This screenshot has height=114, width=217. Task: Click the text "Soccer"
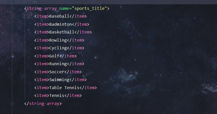click(57, 72)
